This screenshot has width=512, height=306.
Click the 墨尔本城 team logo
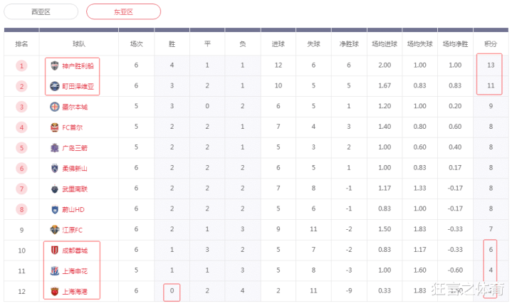(x=55, y=107)
